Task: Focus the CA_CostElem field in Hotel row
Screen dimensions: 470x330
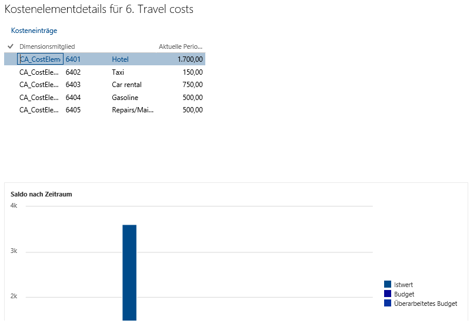Action: click(41, 59)
